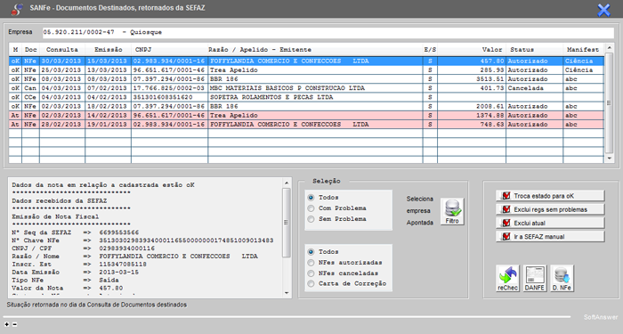This screenshot has width=623, height=334.
Task: Select lower Todos document type radio
Action: pos(311,252)
